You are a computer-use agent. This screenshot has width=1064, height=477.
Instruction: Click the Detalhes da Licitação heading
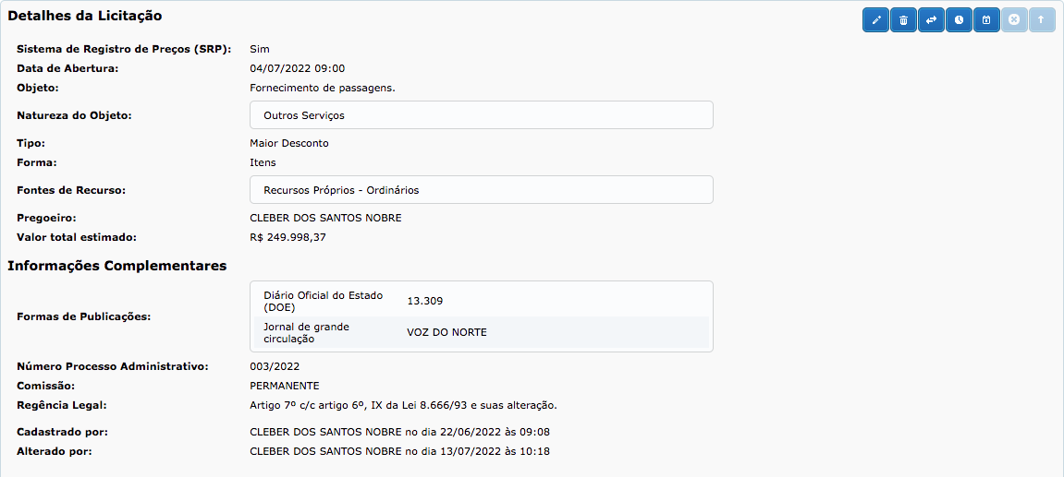point(85,16)
